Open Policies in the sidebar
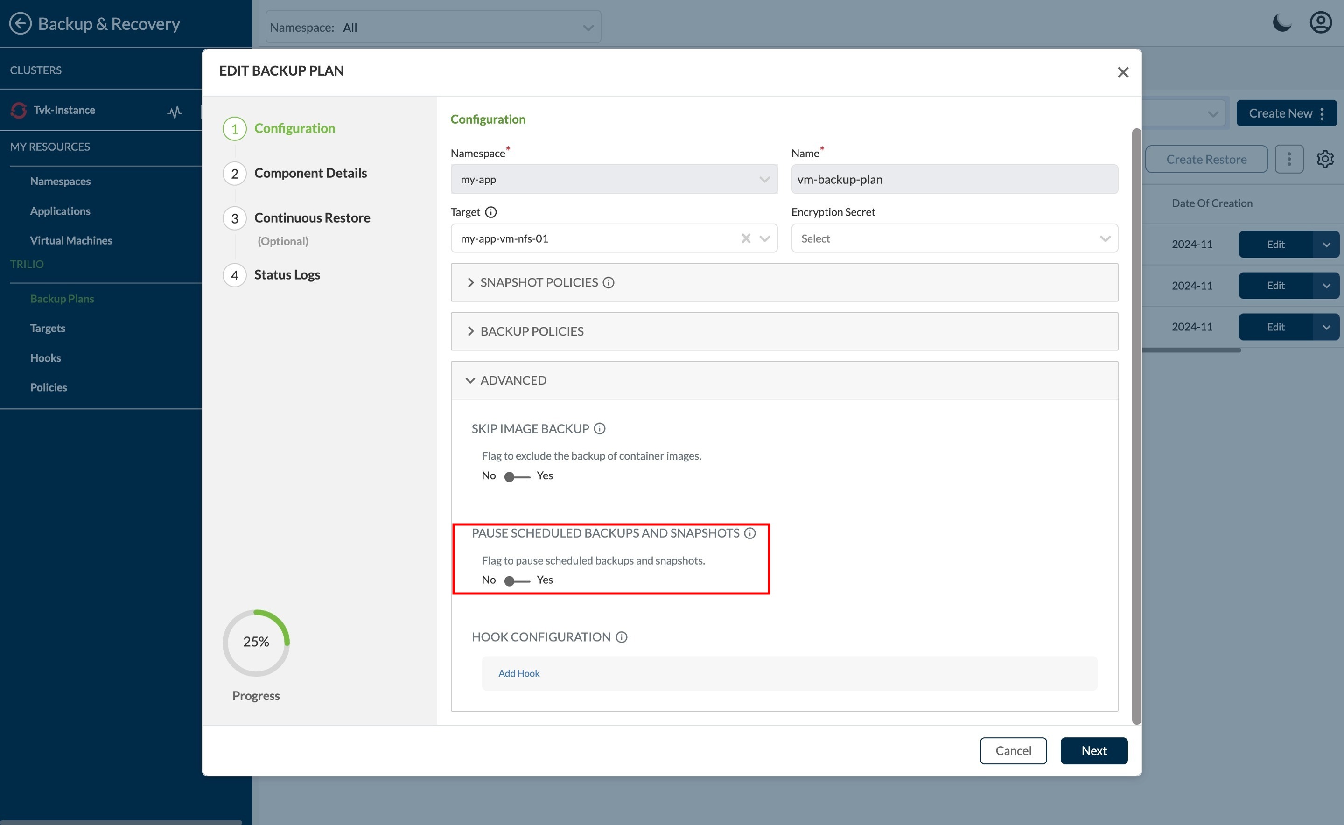This screenshot has height=825, width=1344. pyautogui.click(x=49, y=387)
